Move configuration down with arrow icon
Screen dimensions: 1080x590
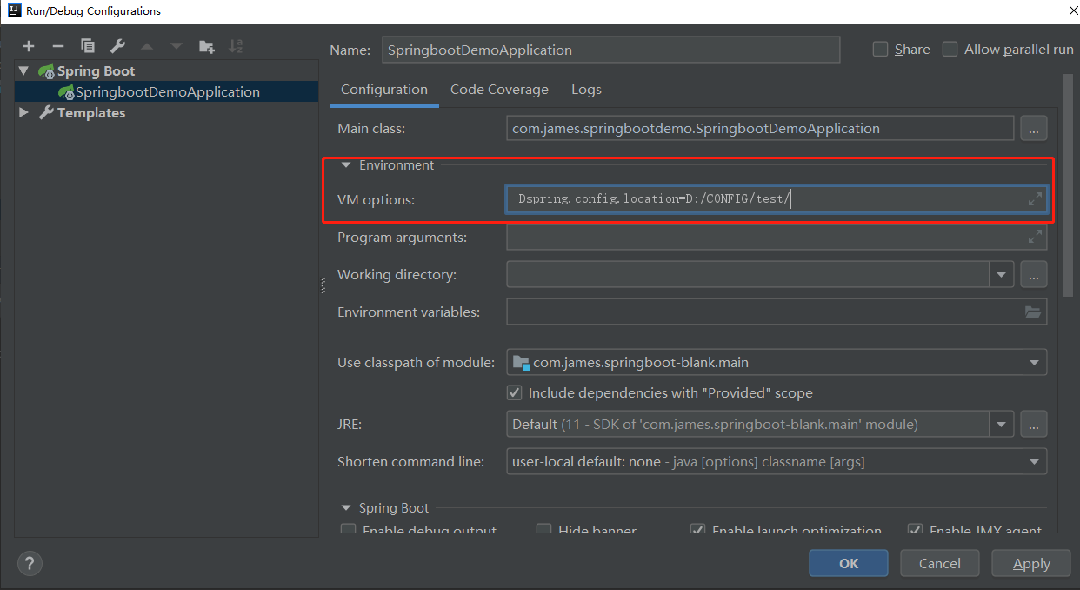click(177, 46)
